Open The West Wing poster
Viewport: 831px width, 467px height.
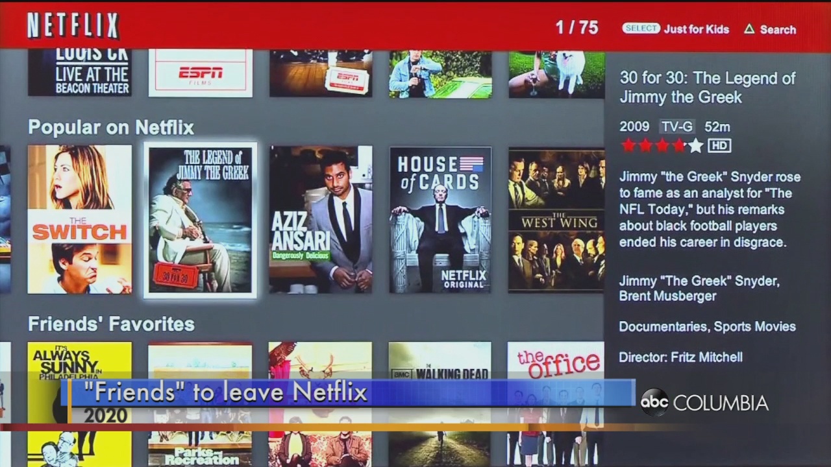[x=556, y=219]
